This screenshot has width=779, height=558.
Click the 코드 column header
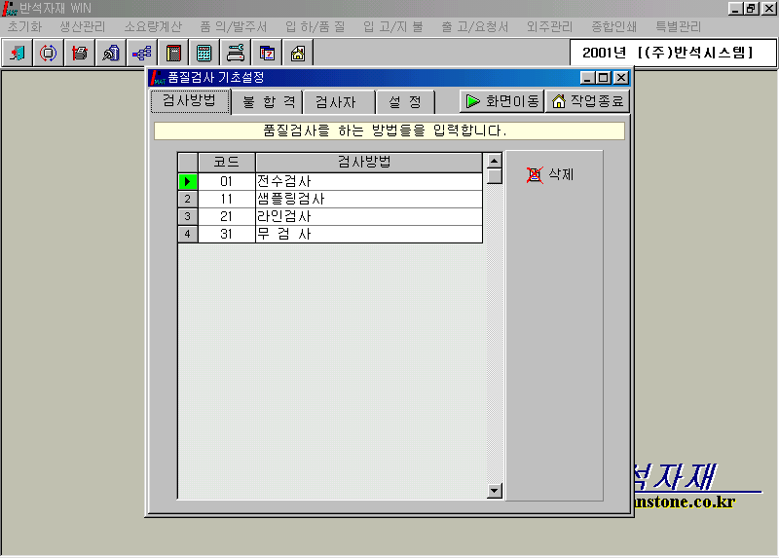pos(227,163)
